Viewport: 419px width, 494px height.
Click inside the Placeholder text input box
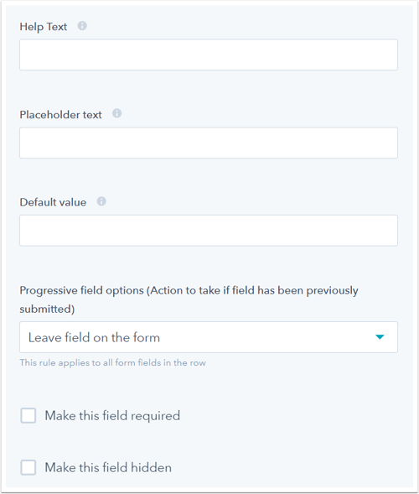(x=209, y=143)
